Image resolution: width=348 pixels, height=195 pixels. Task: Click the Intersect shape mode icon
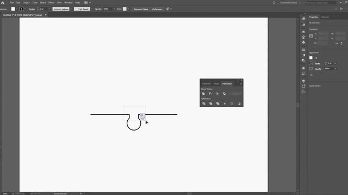point(217,94)
